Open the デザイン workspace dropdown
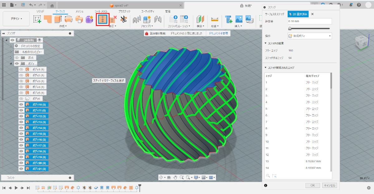This screenshot has height=194, width=374. (17, 19)
